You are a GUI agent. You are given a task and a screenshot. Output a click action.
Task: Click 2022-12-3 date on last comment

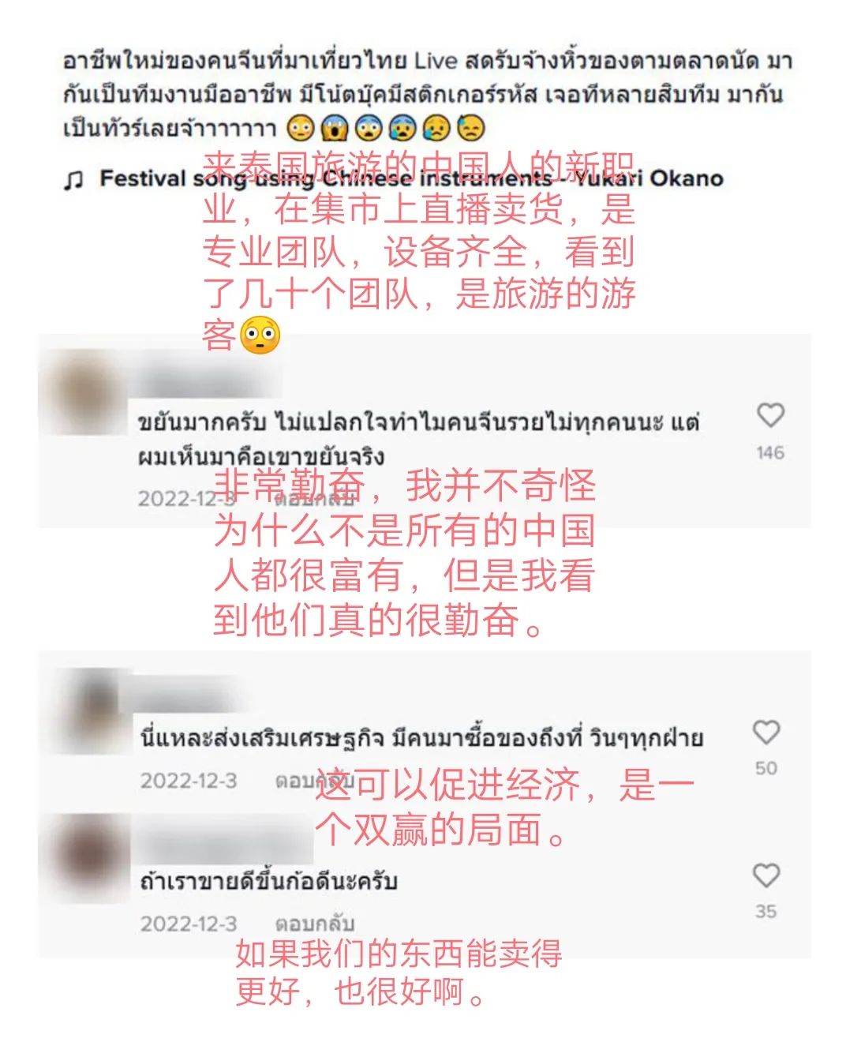[189, 923]
